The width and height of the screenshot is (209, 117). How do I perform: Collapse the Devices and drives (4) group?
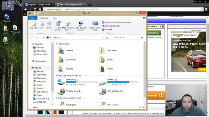pyautogui.click(x=56, y=75)
